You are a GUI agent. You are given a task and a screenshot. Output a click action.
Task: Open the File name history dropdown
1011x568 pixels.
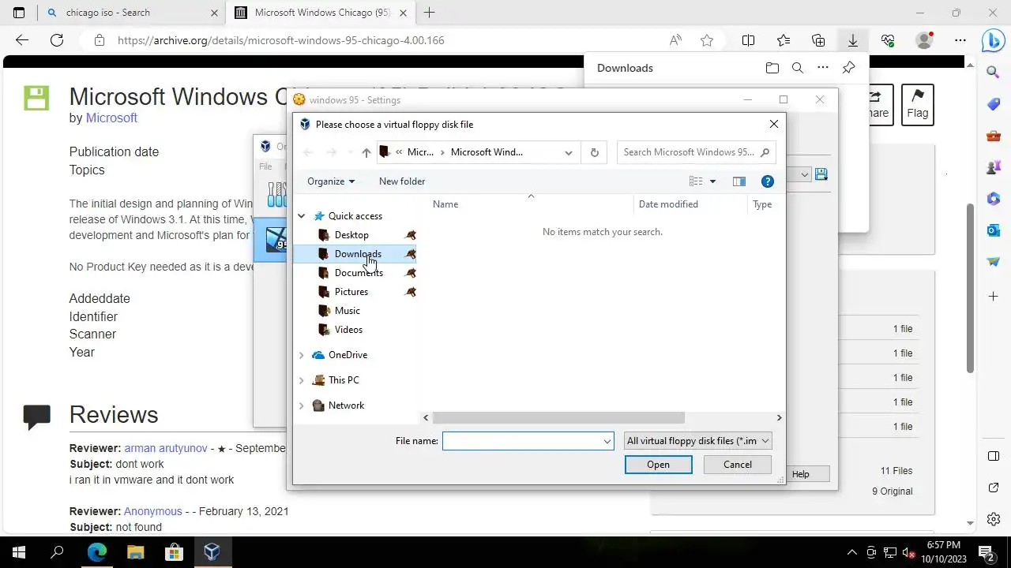click(607, 441)
